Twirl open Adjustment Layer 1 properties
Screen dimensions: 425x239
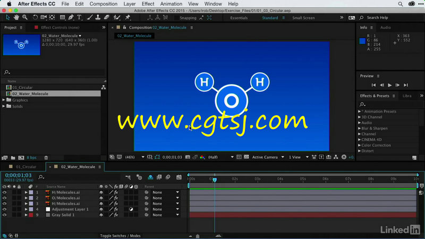26,209
